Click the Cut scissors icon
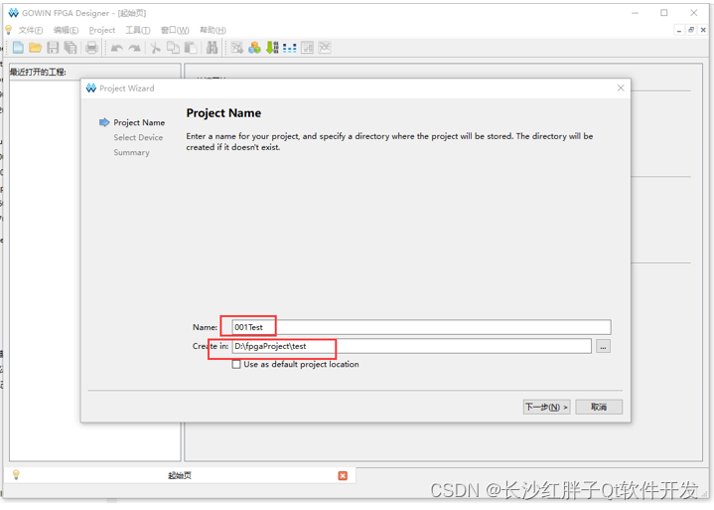 tap(155, 48)
